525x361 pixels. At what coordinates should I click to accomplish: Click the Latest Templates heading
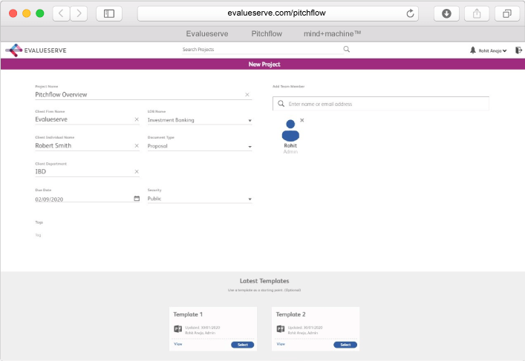tap(264, 281)
